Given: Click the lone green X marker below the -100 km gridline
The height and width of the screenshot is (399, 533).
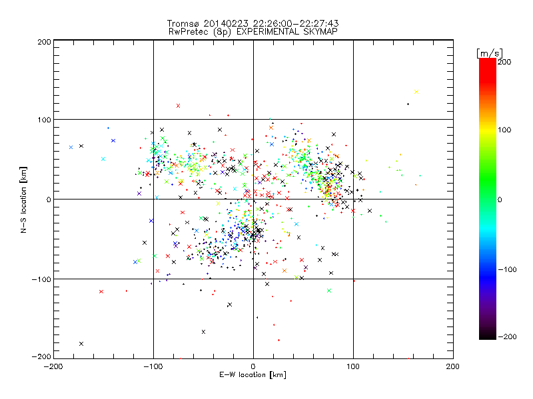Looking at the screenshot, I should [x=329, y=291].
